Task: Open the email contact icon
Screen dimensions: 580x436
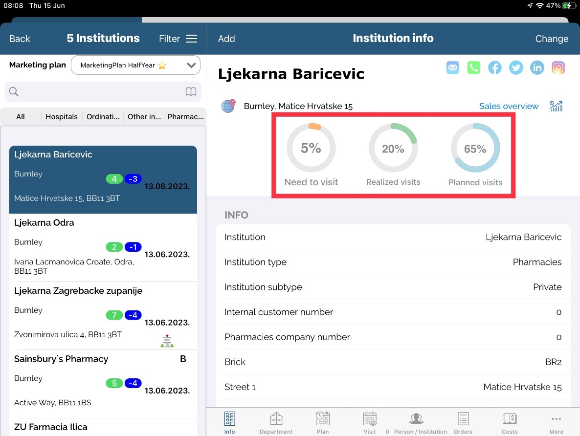Action: point(453,68)
